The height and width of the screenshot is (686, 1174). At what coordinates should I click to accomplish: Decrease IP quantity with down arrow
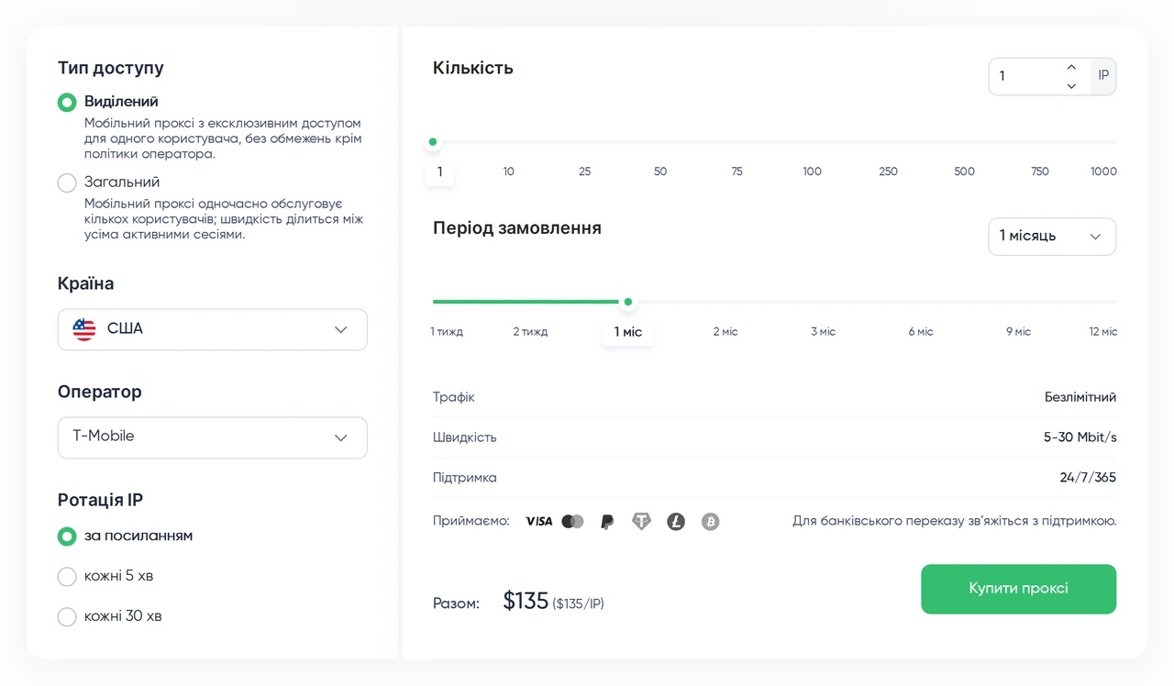(1071, 86)
